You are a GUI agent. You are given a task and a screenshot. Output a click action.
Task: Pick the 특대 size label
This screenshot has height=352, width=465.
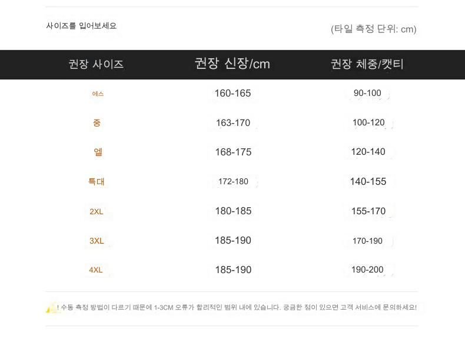pos(97,181)
